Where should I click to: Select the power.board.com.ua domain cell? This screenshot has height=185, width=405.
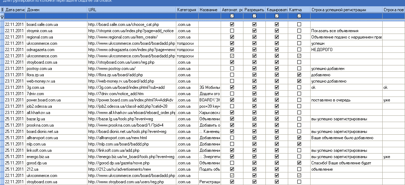(57, 100)
